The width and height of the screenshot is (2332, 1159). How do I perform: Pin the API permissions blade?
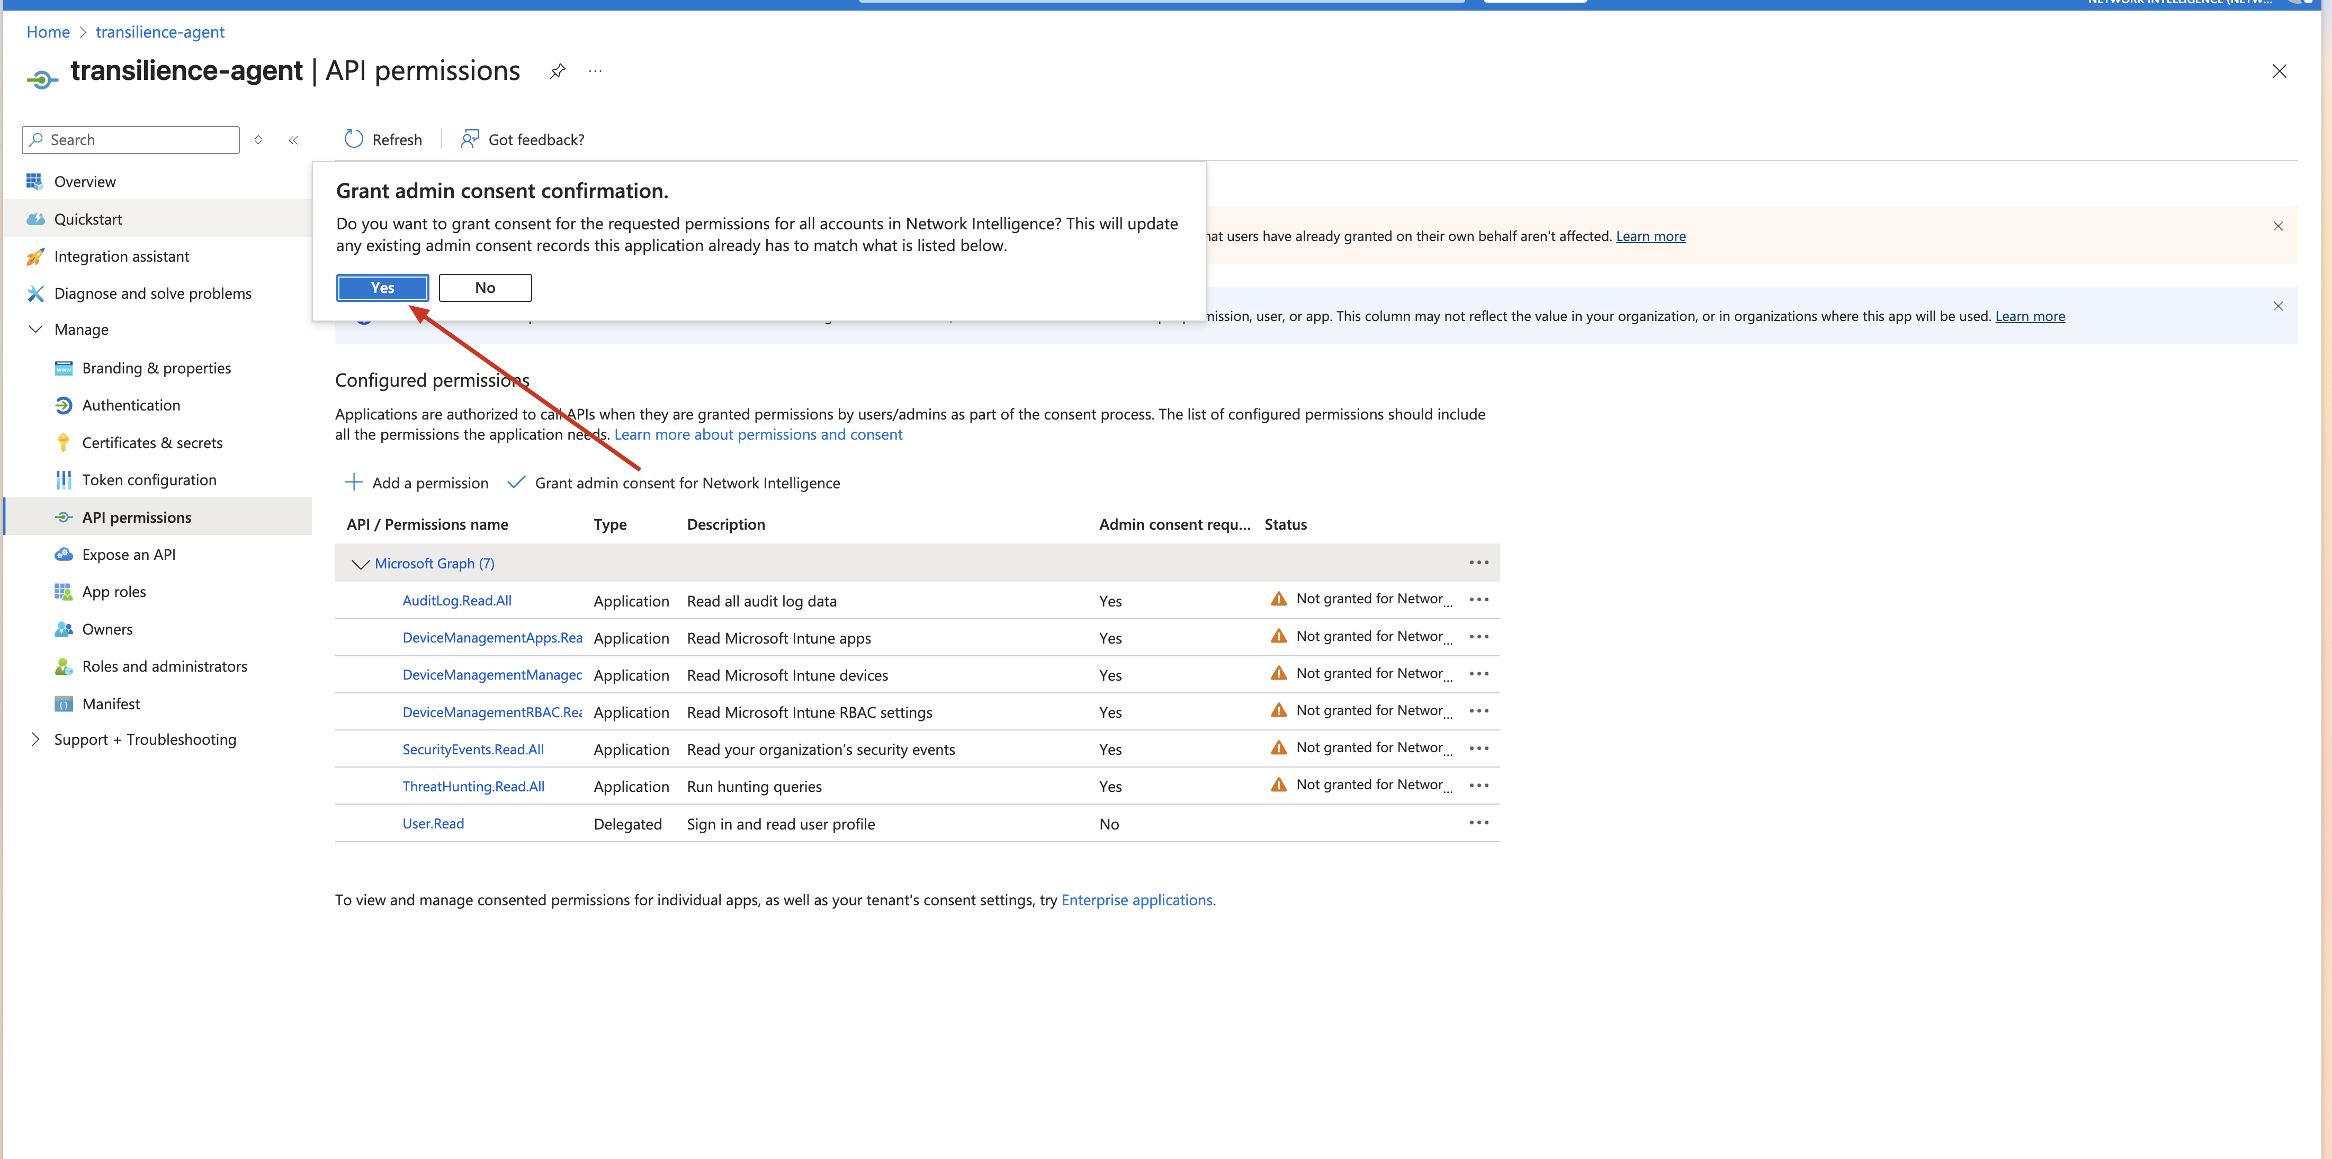point(558,72)
